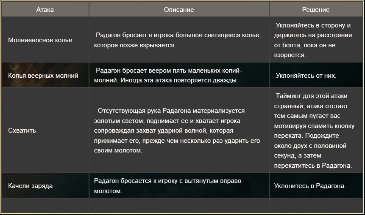Screen dimensions: 365x215
Task: Click the empty bottom cell in the Описание column
Action: 179,206
